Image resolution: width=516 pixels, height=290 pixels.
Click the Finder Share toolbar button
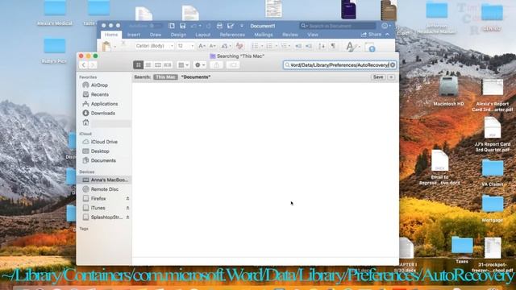point(217,65)
